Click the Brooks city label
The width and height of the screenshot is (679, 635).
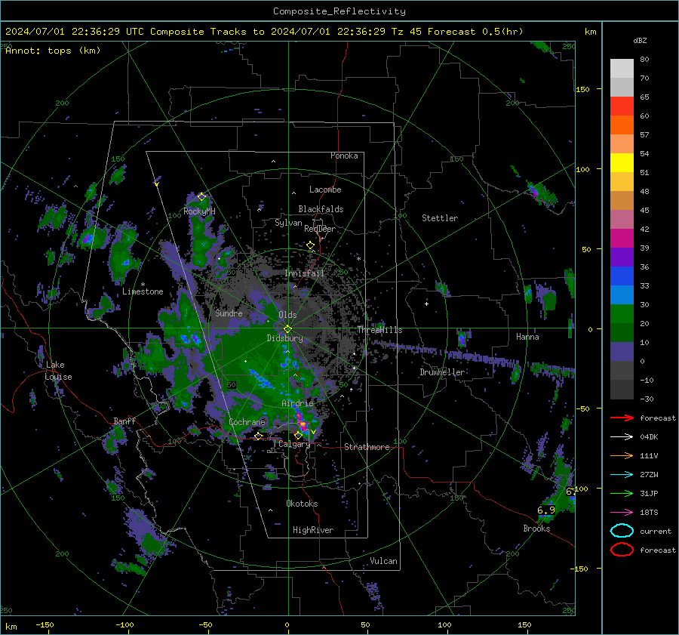pyautogui.click(x=536, y=529)
